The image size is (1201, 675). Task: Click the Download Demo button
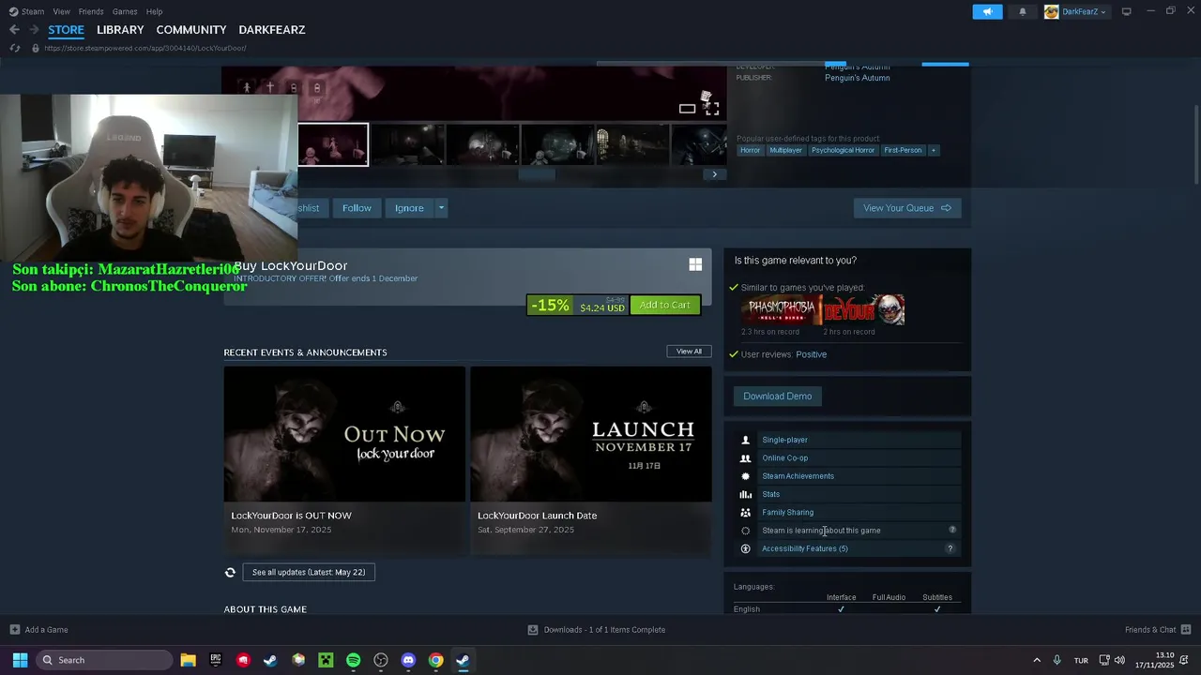coord(778,396)
